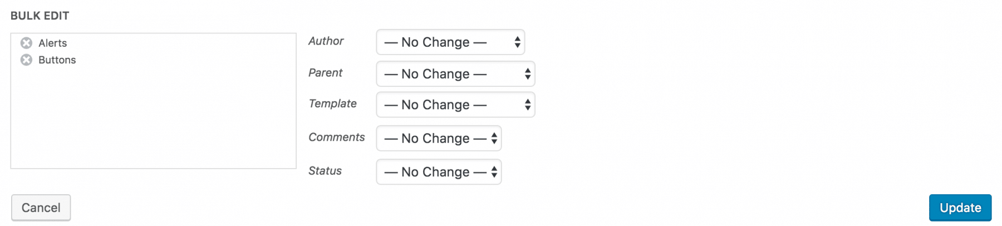The width and height of the screenshot is (1002, 226).
Task: Remove Buttons from the bulk edit list
Action: [26, 60]
